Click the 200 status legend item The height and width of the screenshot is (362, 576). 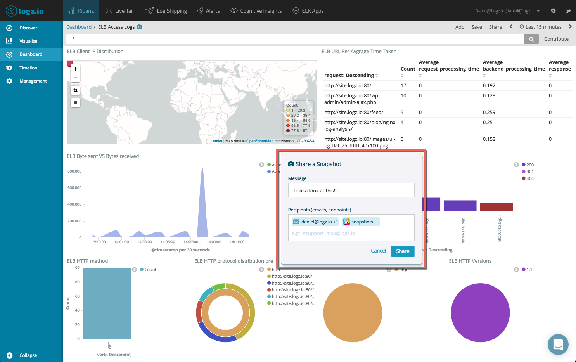pos(528,165)
